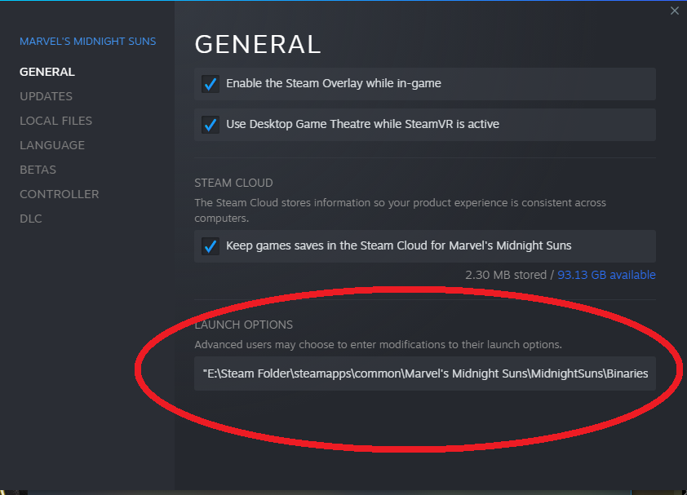Untick Use Desktop Game Theatre checkbox
This screenshot has height=495, width=687.
point(211,125)
